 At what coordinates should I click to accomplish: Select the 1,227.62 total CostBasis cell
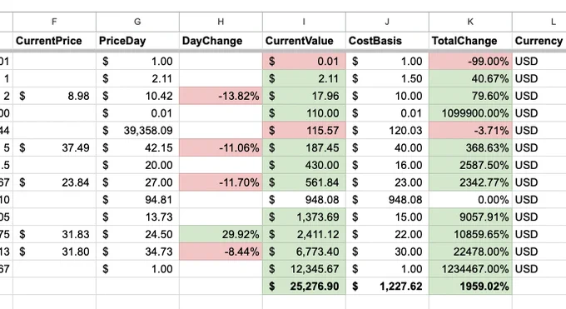point(387,287)
